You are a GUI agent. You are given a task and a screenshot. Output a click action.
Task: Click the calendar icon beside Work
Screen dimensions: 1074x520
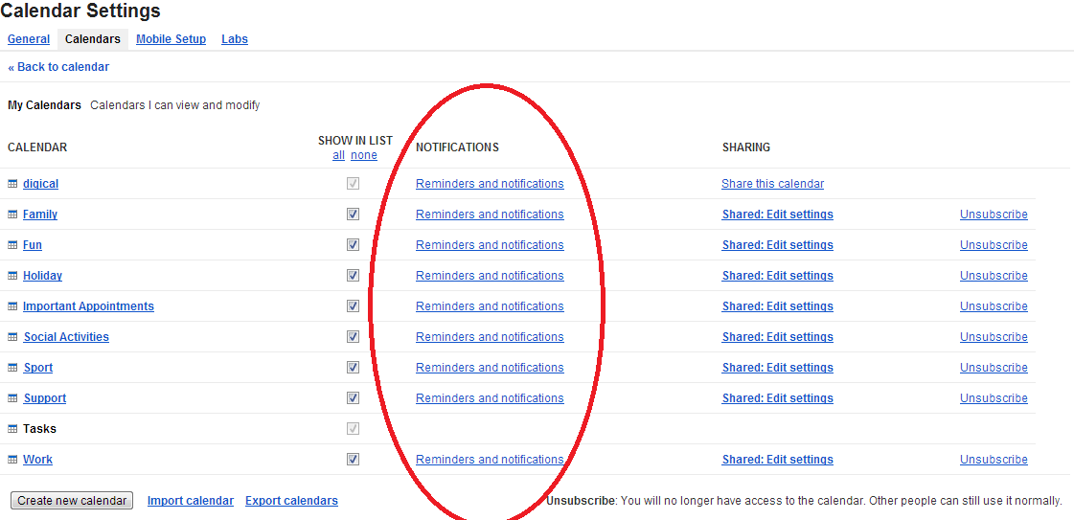(x=12, y=460)
